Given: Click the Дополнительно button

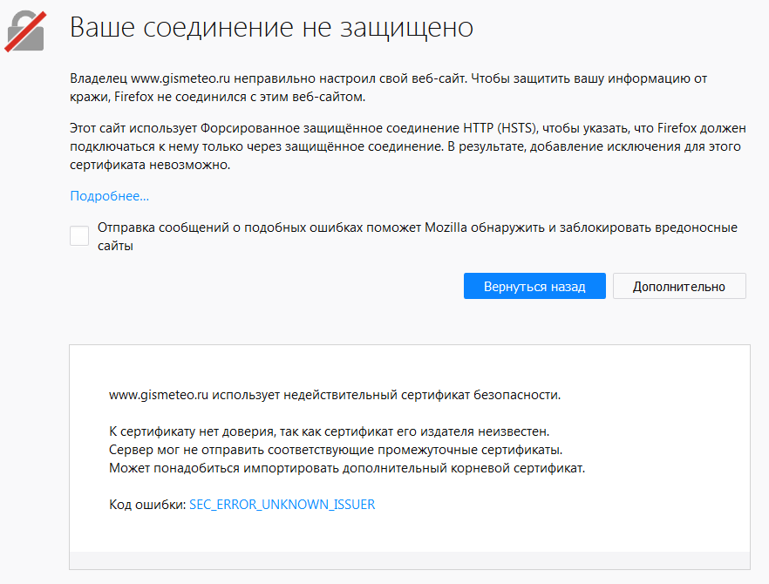Looking at the screenshot, I should [679, 286].
